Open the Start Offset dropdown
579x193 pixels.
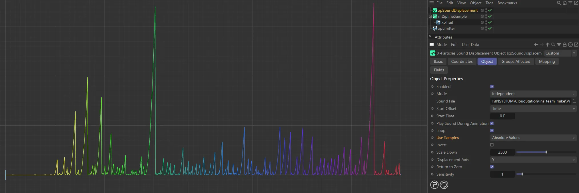pos(533,108)
